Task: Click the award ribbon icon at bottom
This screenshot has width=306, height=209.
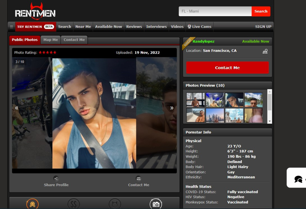Action: (32, 204)
